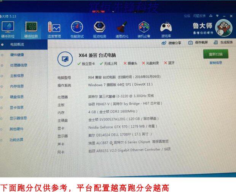This screenshot has height=192, width=236.
Task: Open 显卡信息 in the sidebar
Action: pyautogui.click(x=17, y=107)
